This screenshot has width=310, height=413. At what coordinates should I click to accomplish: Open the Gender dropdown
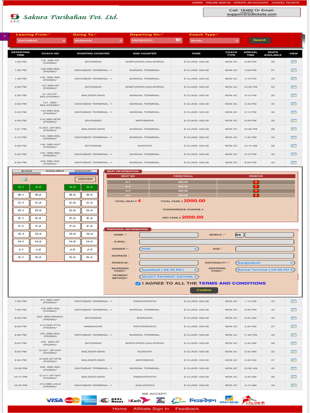pyautogui.click(x=169, y=249)
